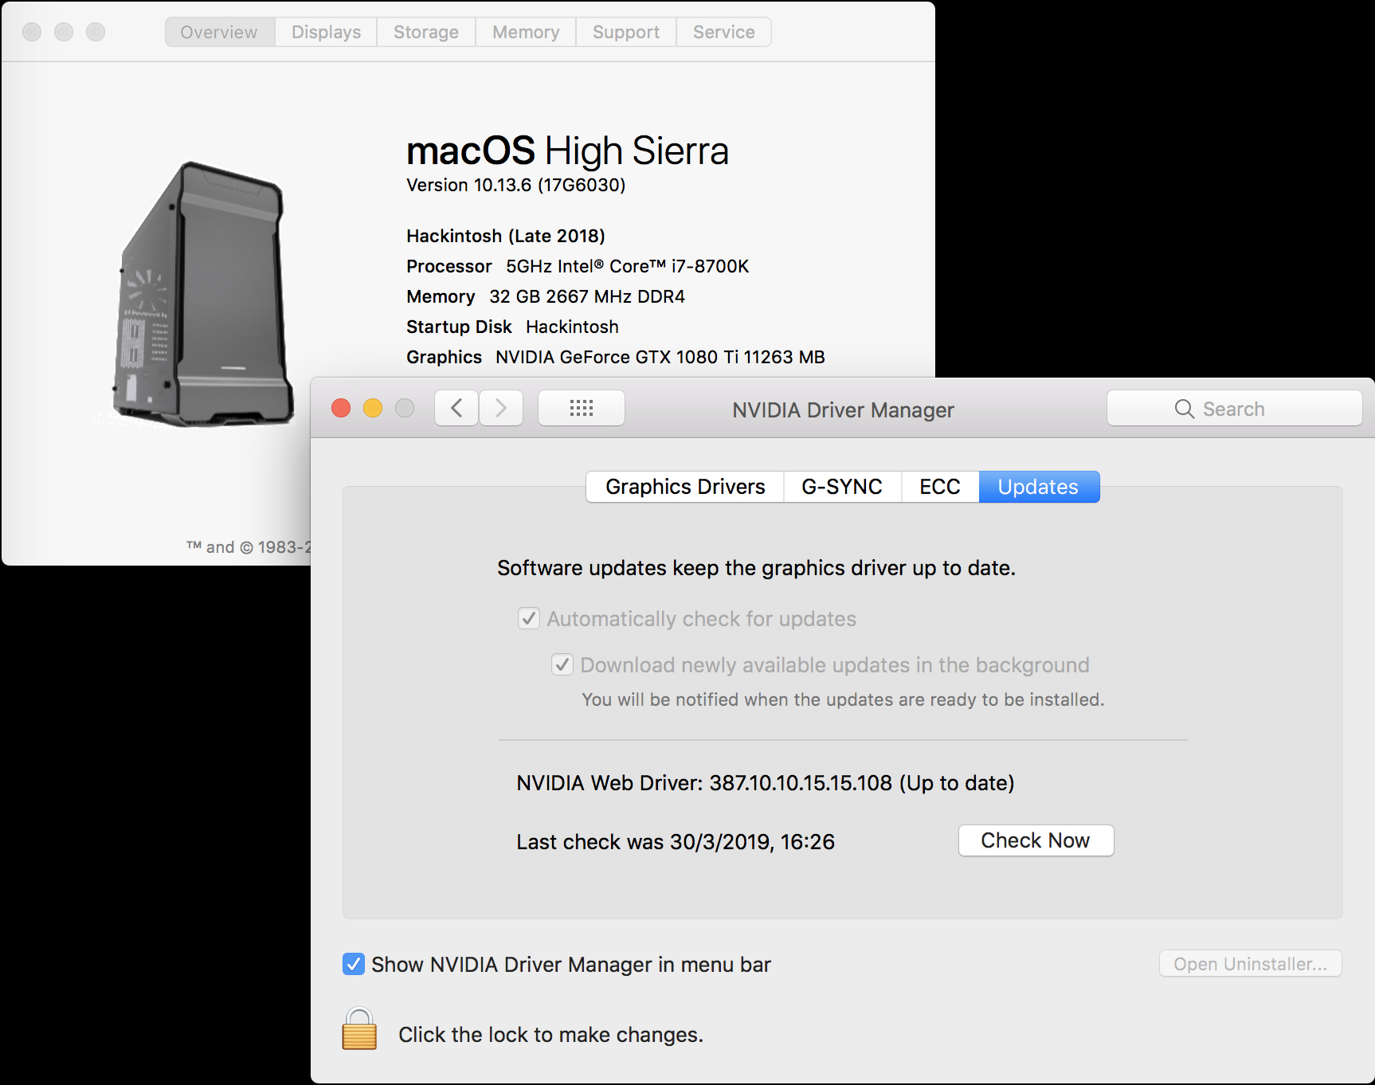Click the Software updates keep driver up to date text
The width and height of the screenshot is (1375, 1085).
click(x=756, y=568)
